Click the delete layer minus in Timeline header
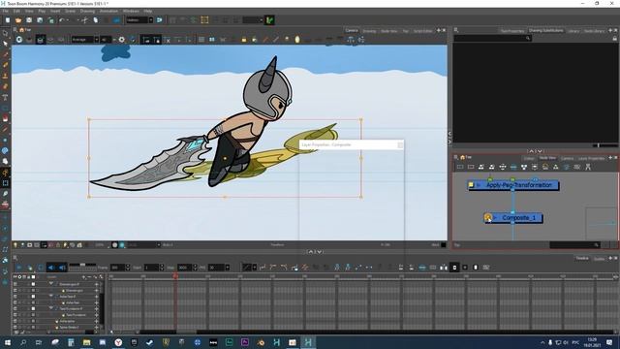620x349 pixels. 89,277
